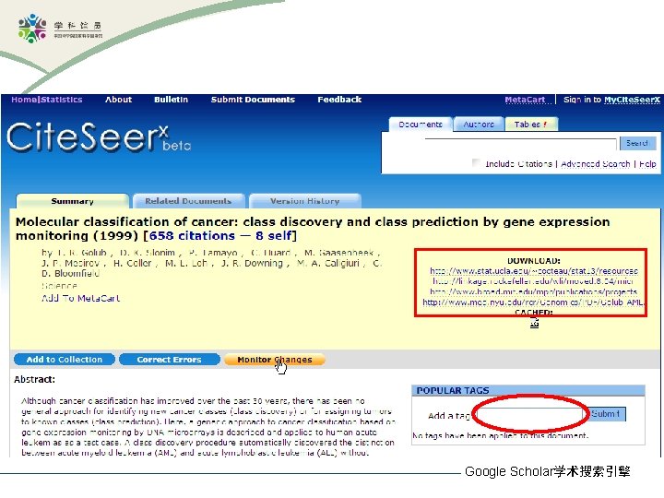Click the cached document icon under CACHED
Viewport: 664px width, 498px height.
534,324
